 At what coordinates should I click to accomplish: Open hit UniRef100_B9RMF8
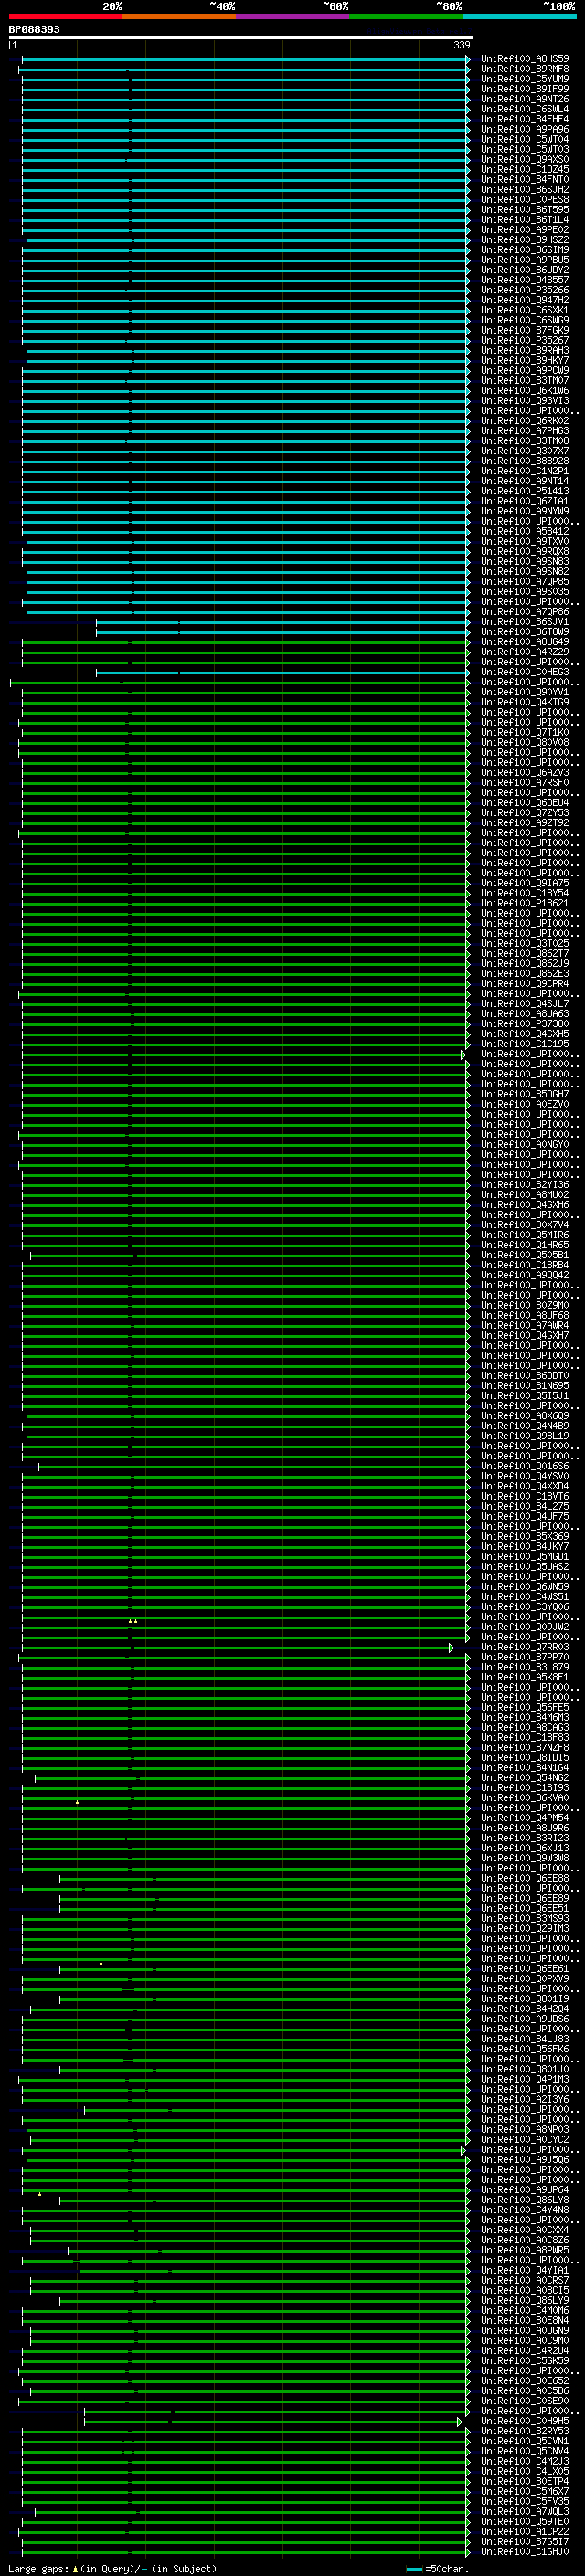[x=524, y=69]
